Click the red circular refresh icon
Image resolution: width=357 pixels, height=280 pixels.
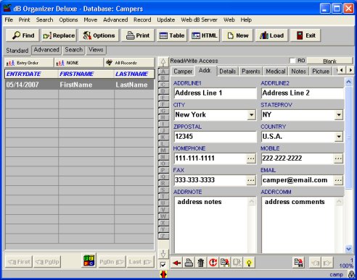[x=213, y=263]
